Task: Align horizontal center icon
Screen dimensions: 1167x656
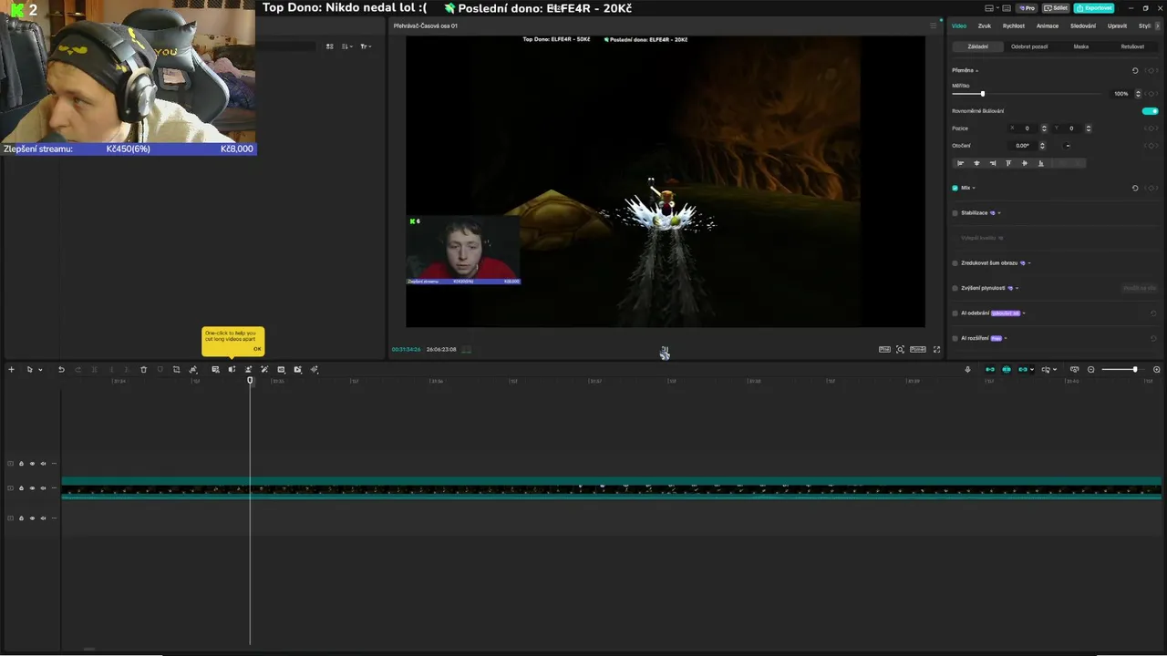Action: [x=976, y=163]
